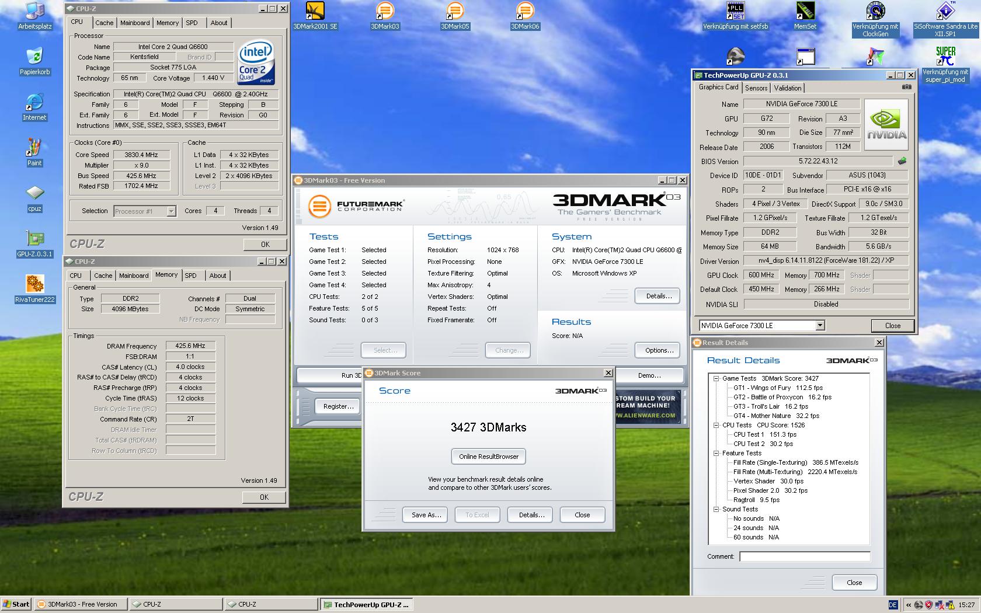The image size is (981, 613).
Task: Collapse the Feature Tests tree node
Action: click(x=716, y=453)
